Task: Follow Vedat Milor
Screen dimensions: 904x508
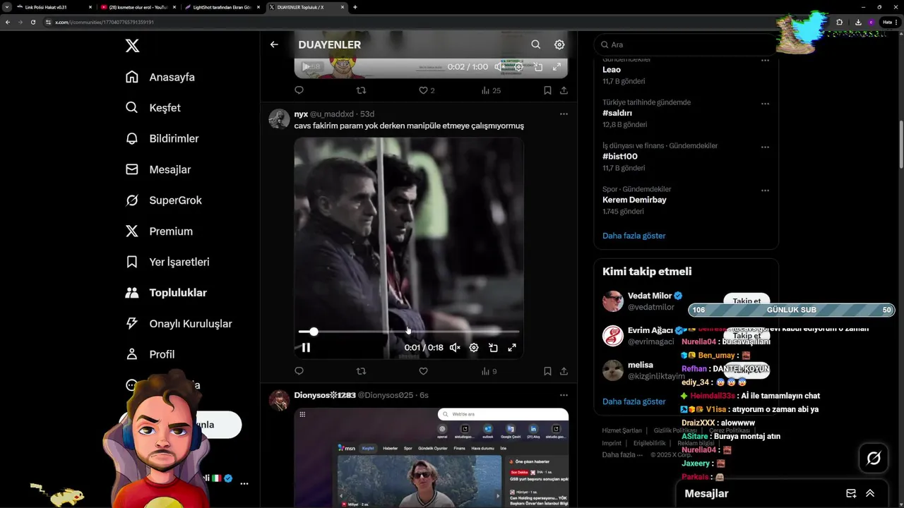Action: click(x=747, y=301)
